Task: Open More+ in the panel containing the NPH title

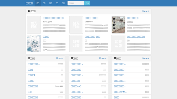Action: pos(146,58)
